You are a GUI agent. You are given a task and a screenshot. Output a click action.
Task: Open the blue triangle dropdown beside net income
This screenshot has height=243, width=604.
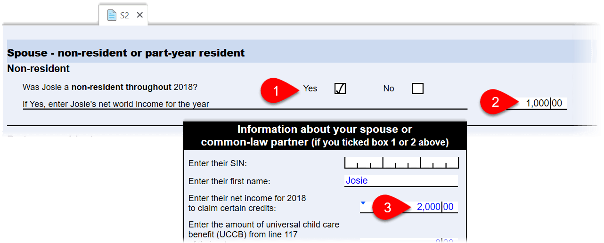[x=363, y=203]
